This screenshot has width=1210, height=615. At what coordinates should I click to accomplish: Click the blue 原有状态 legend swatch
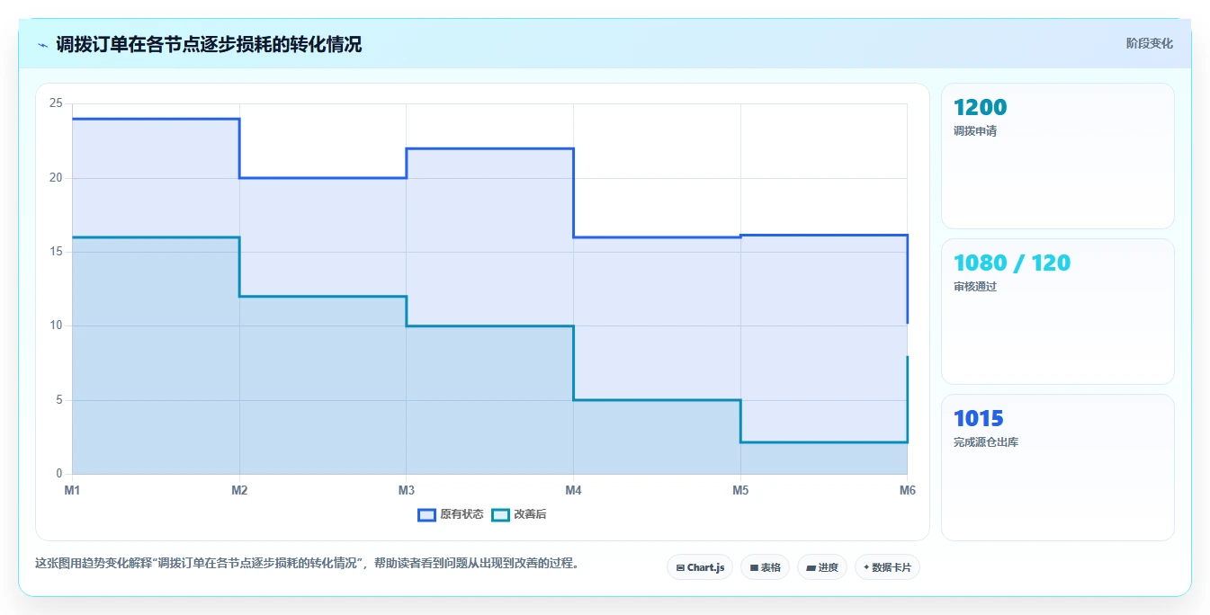(426, 514)
